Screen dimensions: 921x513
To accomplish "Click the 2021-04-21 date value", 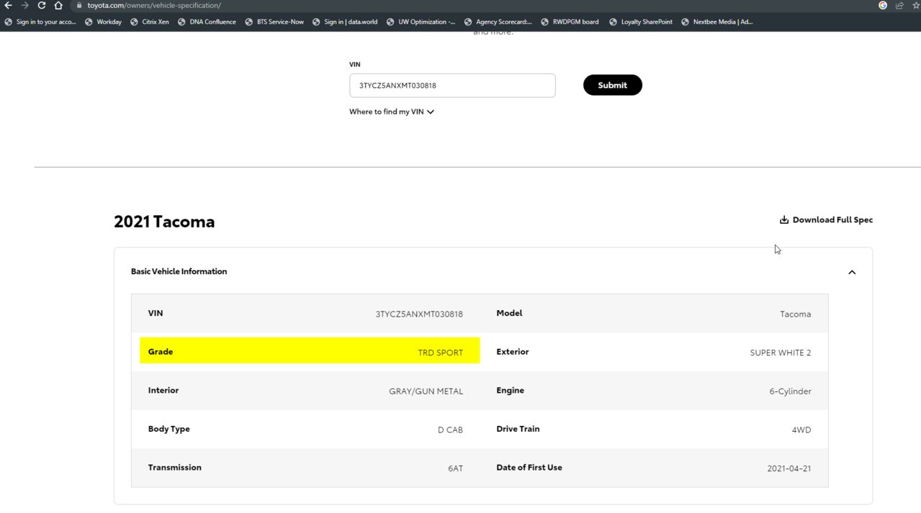I will coord(789,468).
